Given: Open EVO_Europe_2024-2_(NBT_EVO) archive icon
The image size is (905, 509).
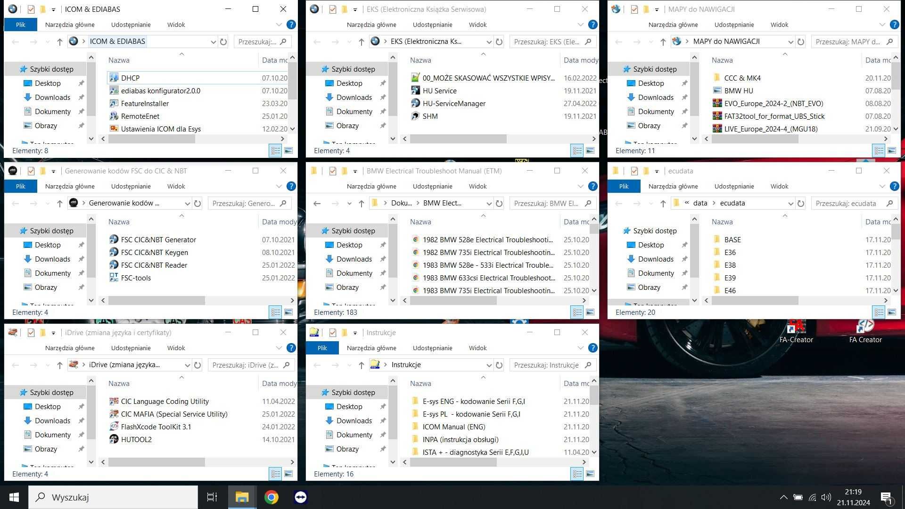Looking at the screenshot, I should pyautogui.click(x=717, y=103).
